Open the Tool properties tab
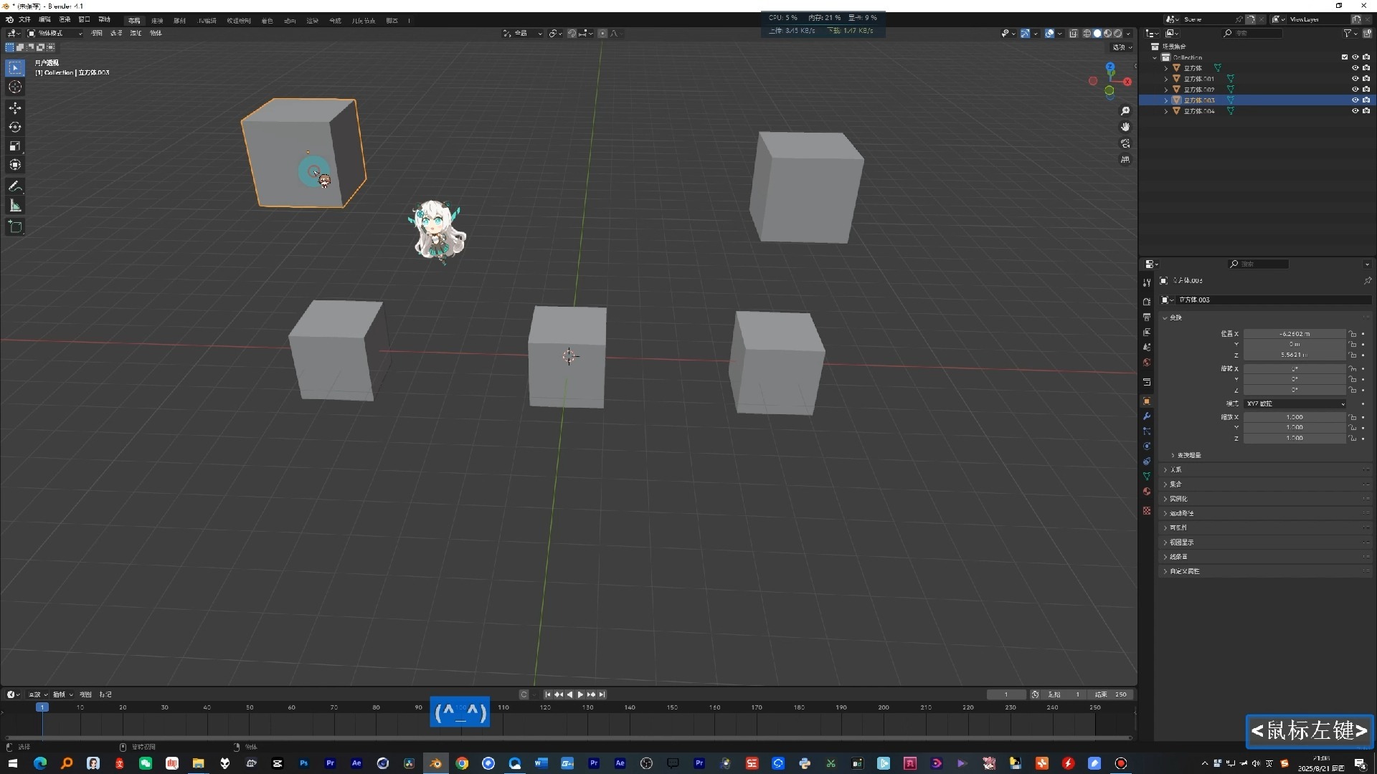Image resolution: width=1377 pixels, height=774 pixels. tap(1147, 282)
